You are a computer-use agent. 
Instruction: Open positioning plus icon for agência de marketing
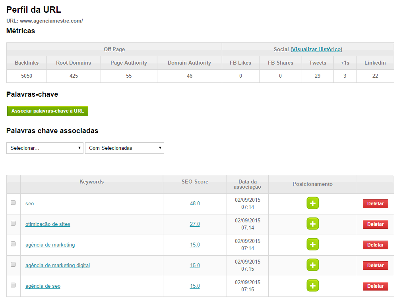pos(312,245)
